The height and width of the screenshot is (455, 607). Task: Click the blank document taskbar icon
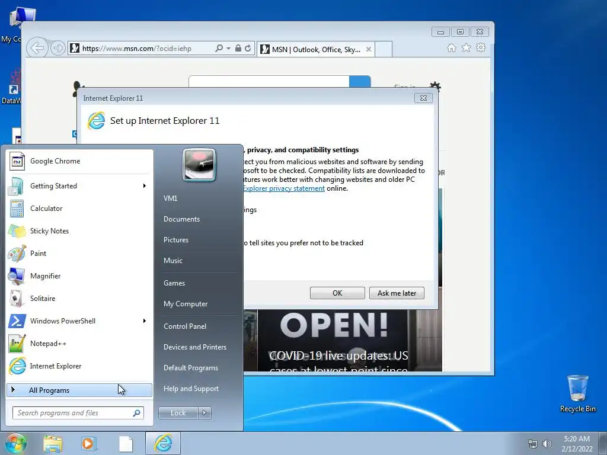126,444
